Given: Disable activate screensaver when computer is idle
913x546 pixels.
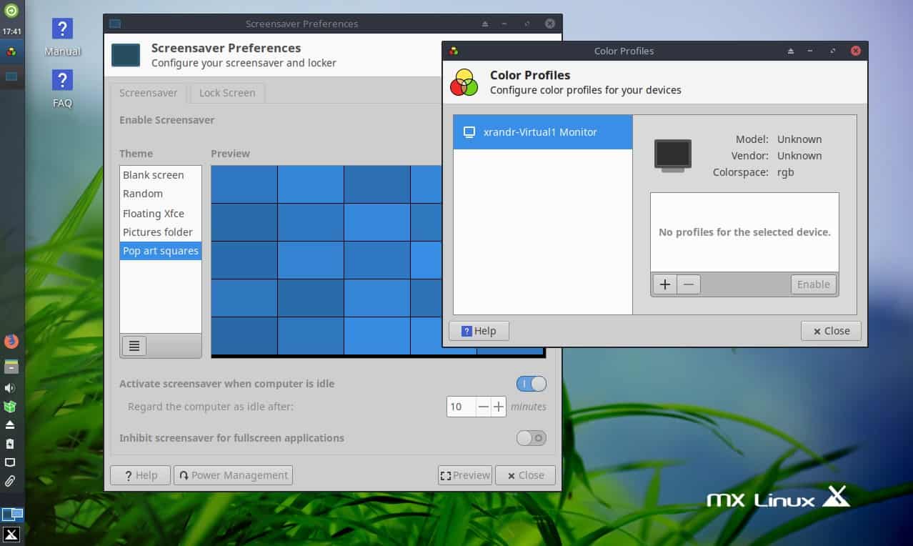Looking at the screenshot, I should (531, 384).
